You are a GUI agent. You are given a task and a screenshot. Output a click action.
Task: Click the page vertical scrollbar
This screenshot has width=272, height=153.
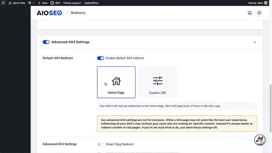coord(270,108)
